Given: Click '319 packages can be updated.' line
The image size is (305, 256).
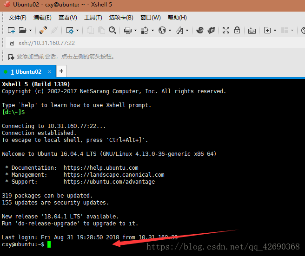Looking at the screenshot, I should pyautogui.click(x=47, y=195).
